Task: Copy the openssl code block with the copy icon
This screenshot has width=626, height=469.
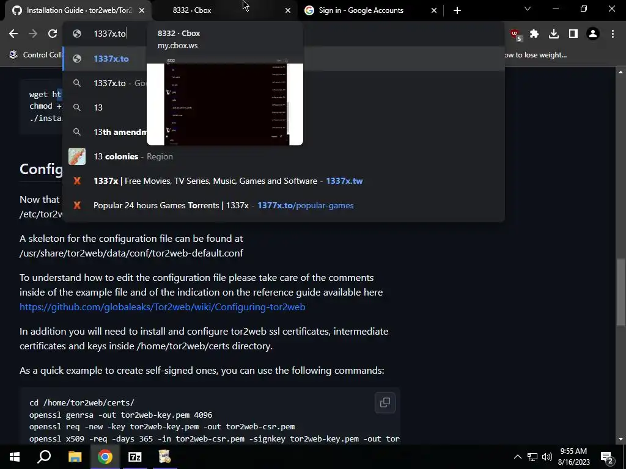Action: pyautogui.click(x=385, y=402)
